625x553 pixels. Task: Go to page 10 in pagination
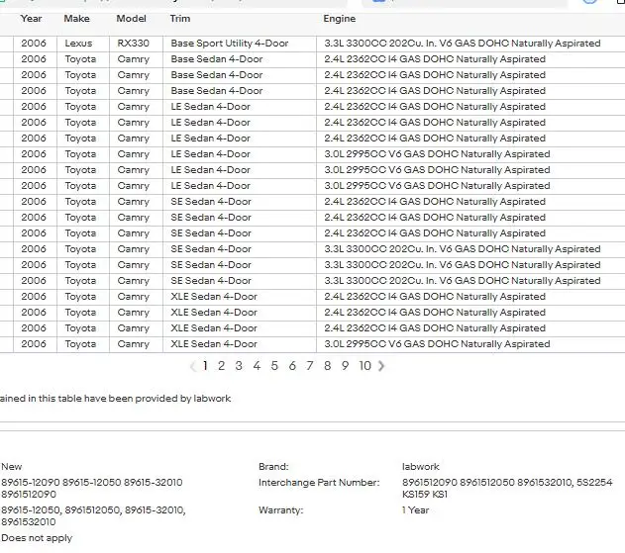pos(365,366)
